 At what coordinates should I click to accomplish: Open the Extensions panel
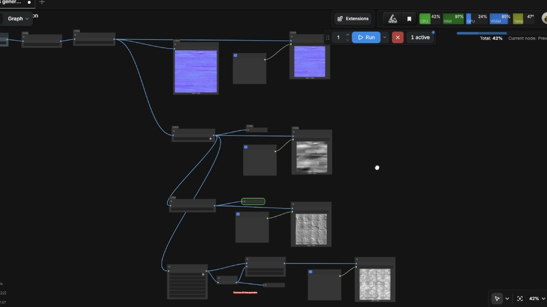(x=353, y=18)
